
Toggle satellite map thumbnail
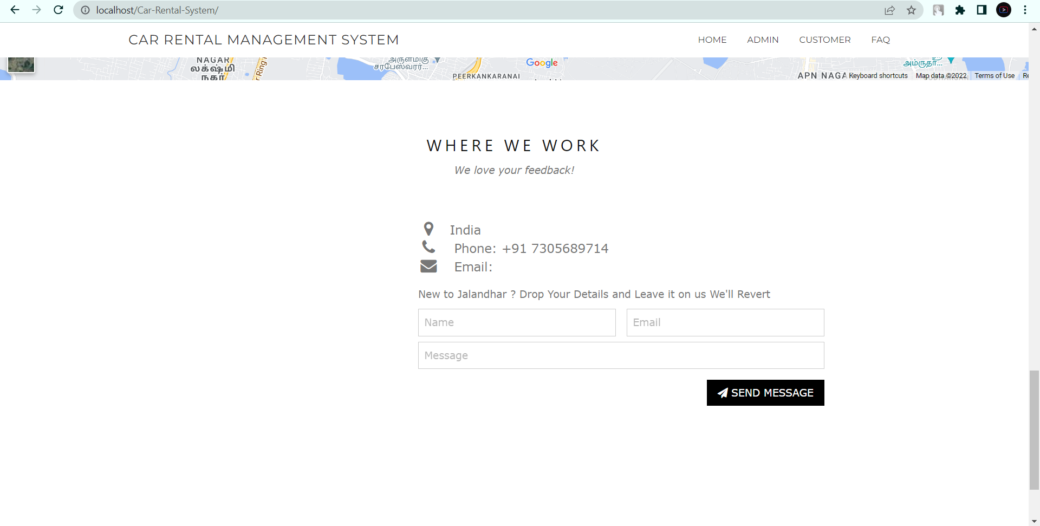(21, 64)
